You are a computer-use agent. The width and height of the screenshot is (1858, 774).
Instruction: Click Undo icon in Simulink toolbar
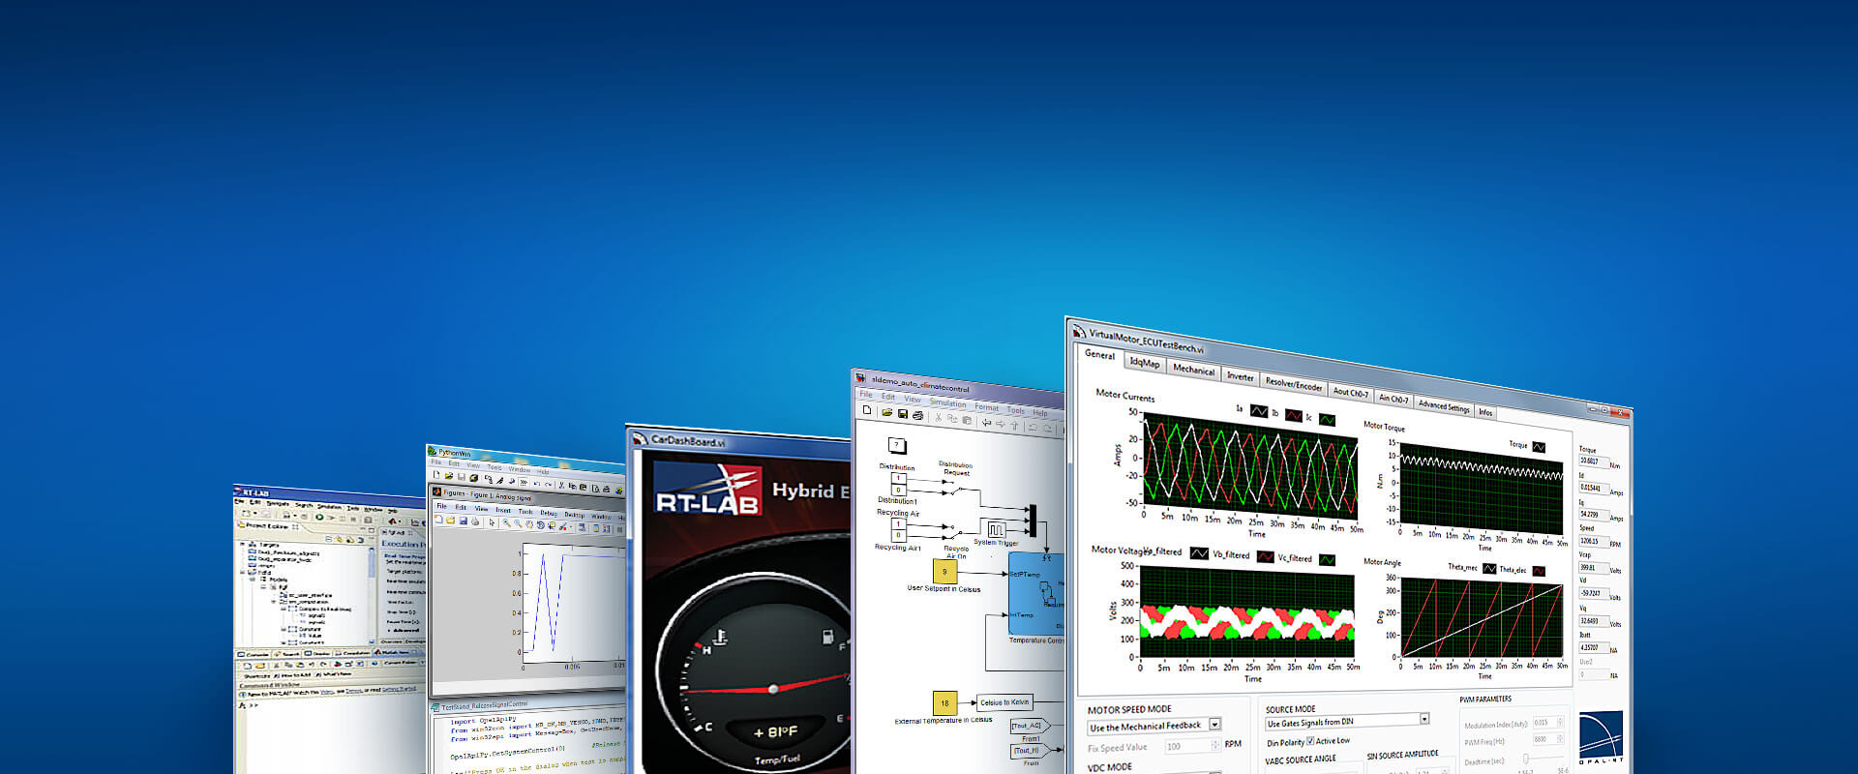(x=1033, y=428)
